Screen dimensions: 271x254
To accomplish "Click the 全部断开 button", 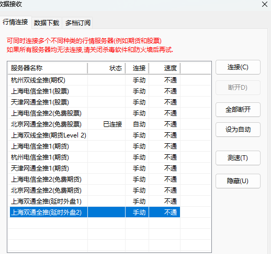I will (x=238, y=110).
